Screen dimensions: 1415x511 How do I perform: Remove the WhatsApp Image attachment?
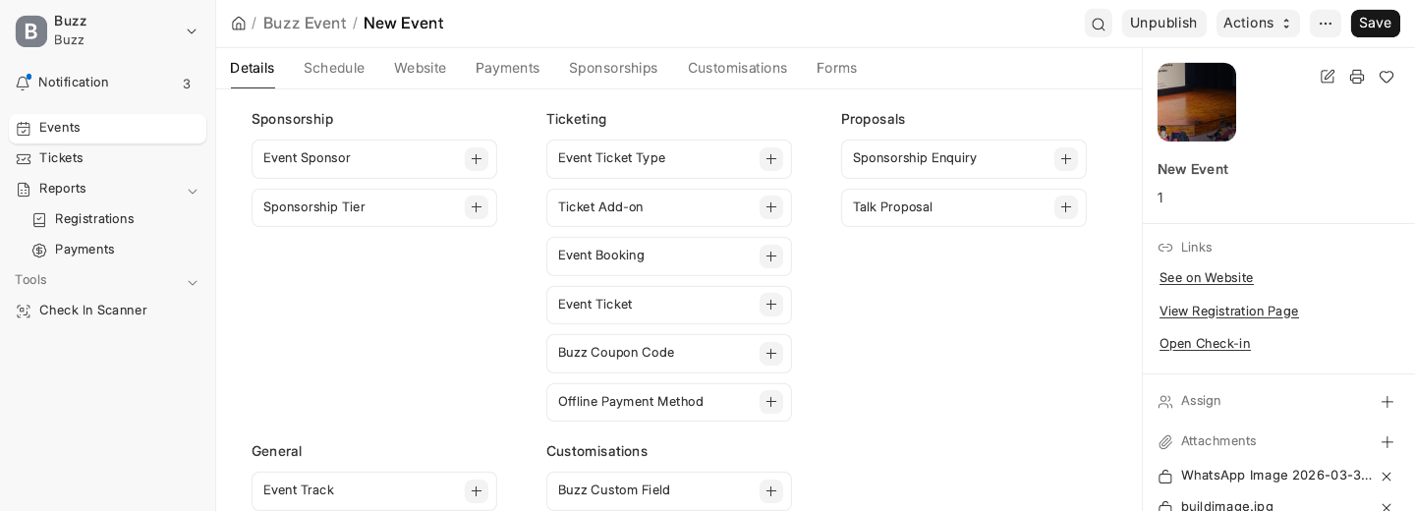(1387, 477)
